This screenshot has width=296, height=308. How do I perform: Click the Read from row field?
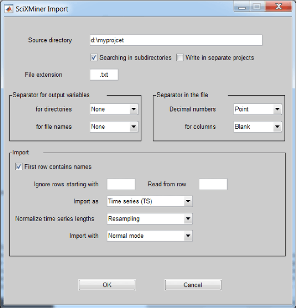[213, 184]
